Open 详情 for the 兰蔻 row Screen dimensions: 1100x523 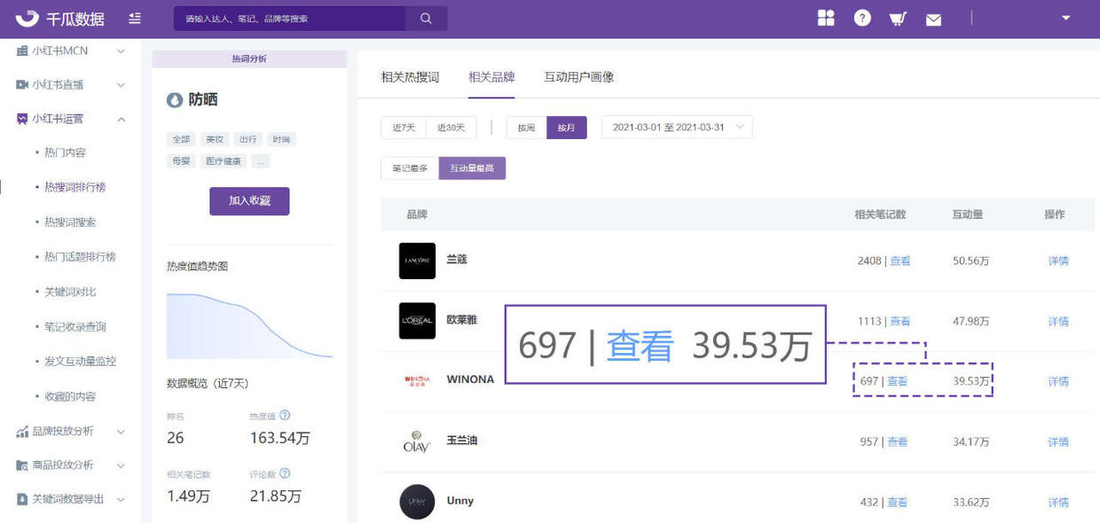1058,261
